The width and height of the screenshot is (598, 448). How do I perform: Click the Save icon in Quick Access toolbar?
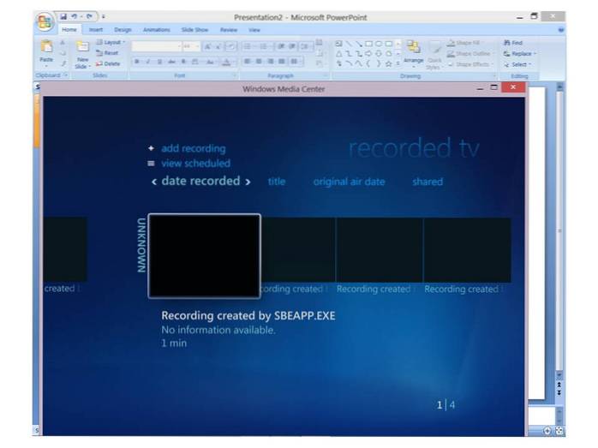click(x=63, y=17)
